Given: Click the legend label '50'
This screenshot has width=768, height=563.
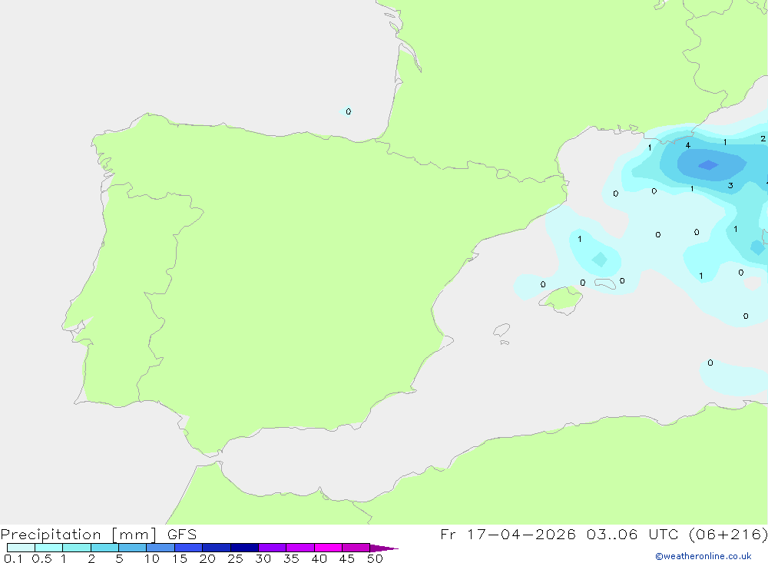Looking at the screenshot, I should click(x=375, y=558).
